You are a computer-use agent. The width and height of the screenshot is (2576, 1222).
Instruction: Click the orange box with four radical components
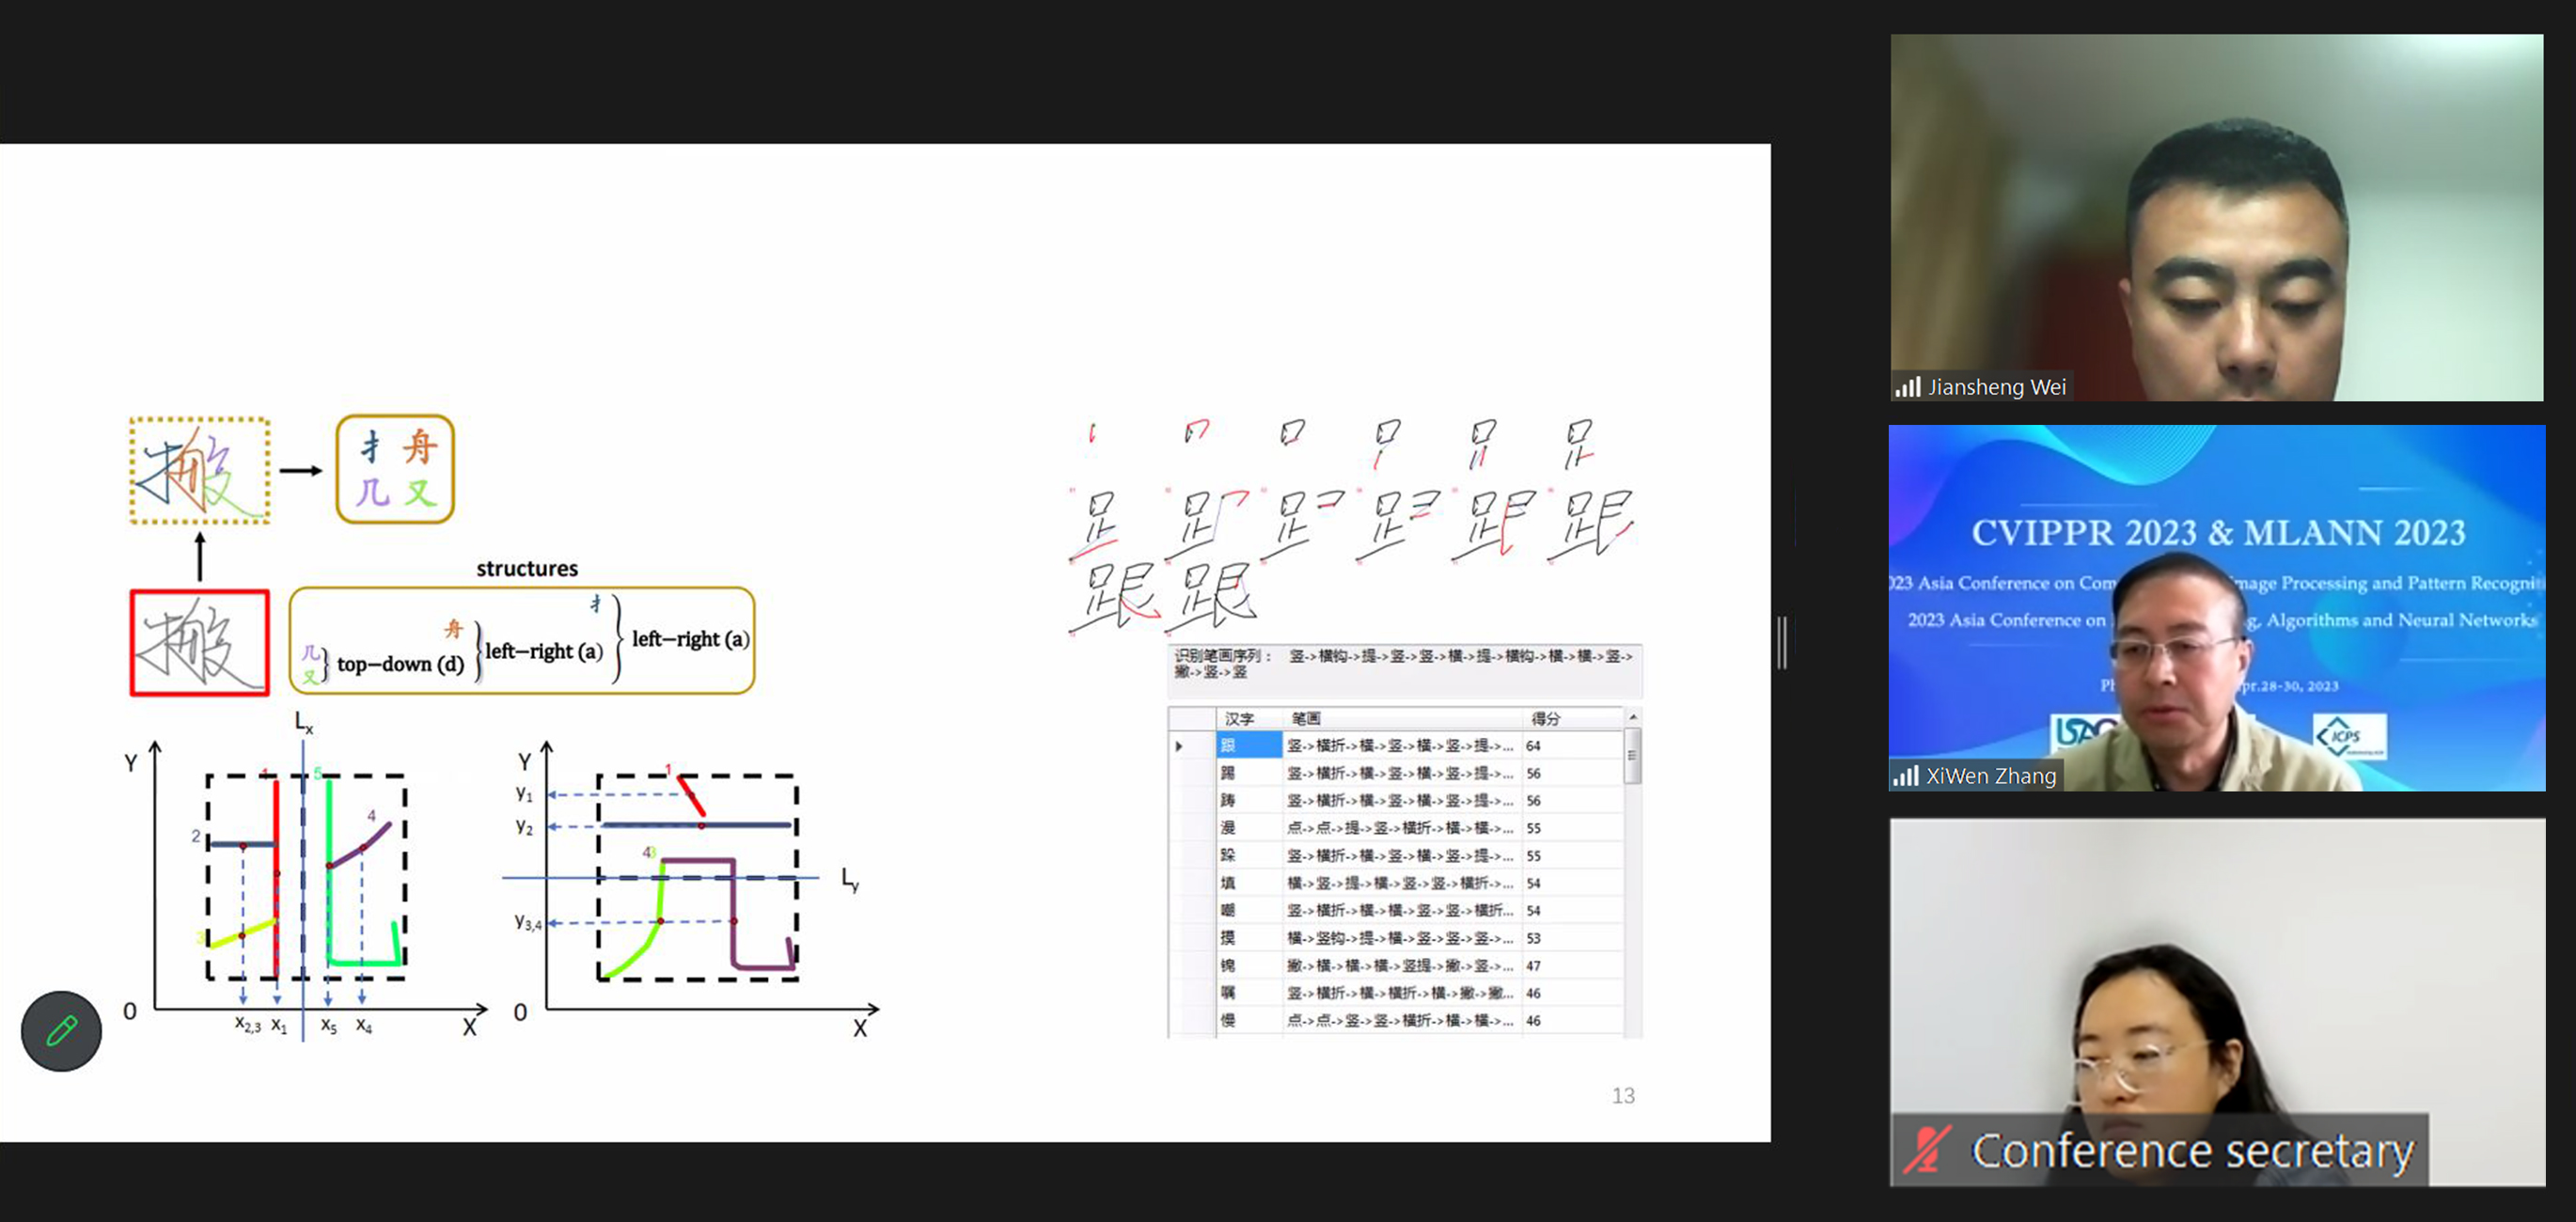(x=395, y=470)
